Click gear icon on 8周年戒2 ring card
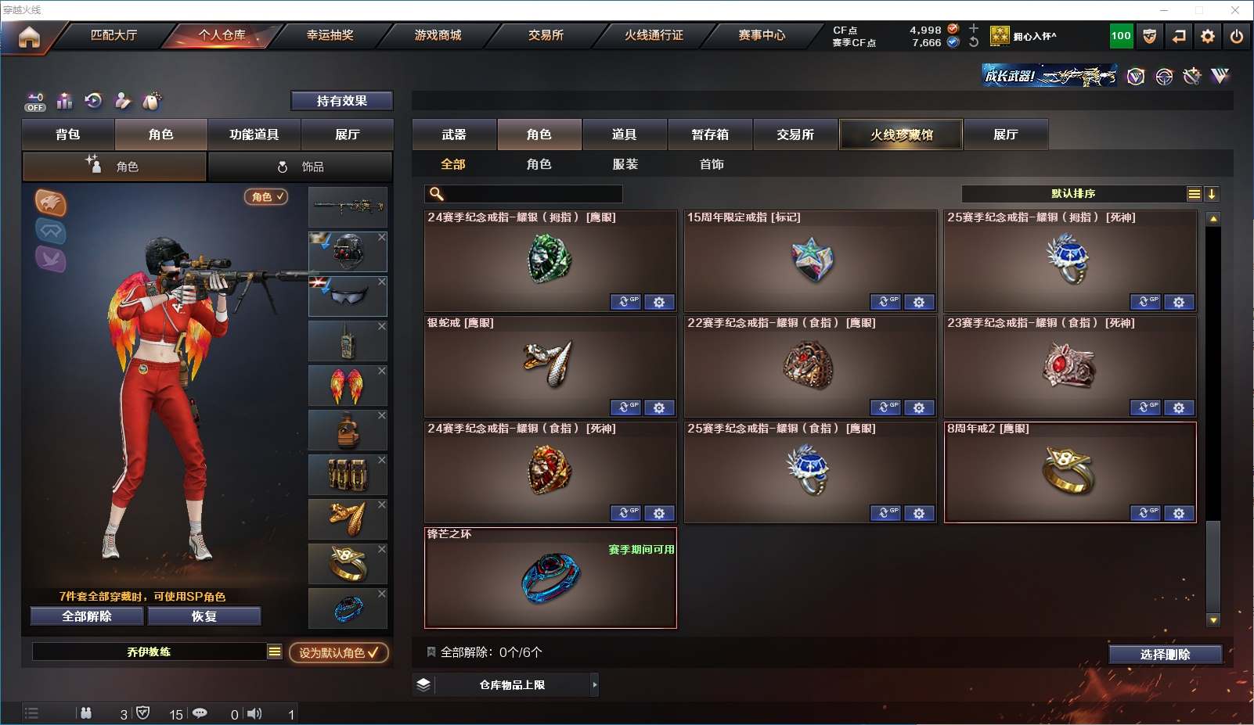Screen dimensions: 1254x725 click(x=1179, y=513)
